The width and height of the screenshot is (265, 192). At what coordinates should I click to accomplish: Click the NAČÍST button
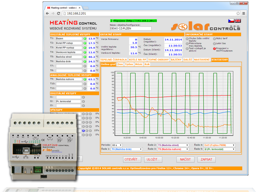185,159
